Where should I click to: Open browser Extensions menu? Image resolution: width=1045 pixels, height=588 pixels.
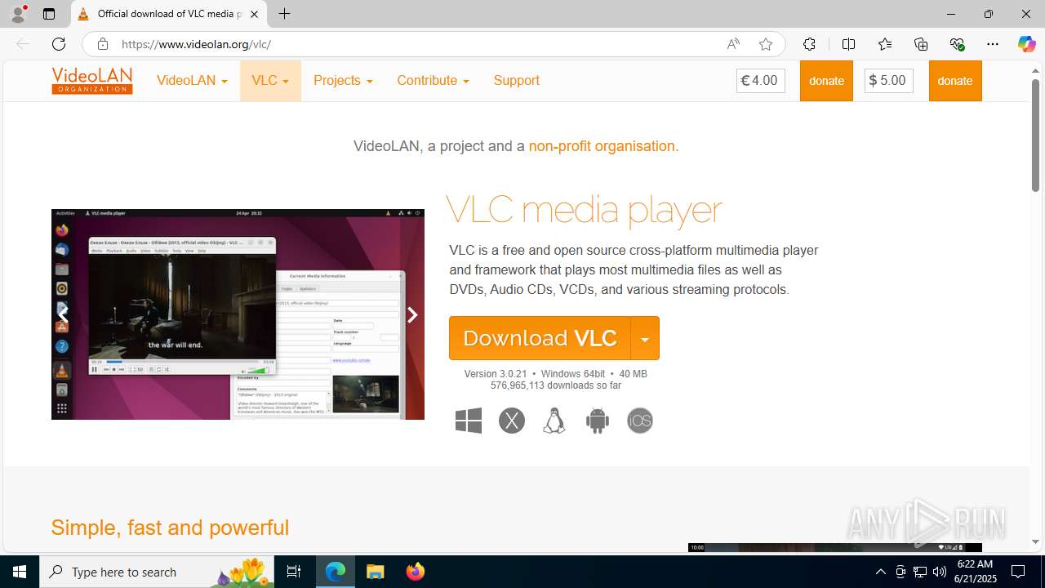pyautogui.click(x=809, y=44)
